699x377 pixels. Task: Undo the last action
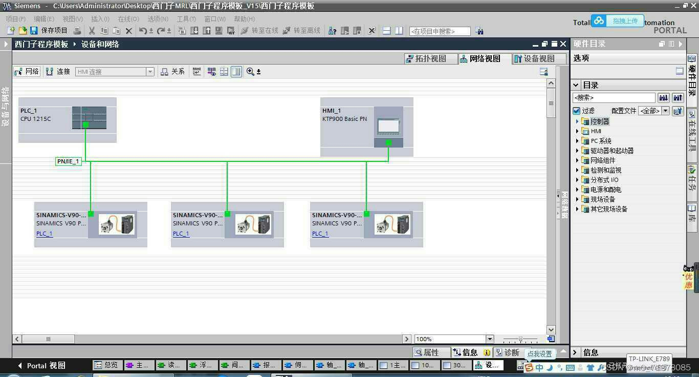click(143, 31)
